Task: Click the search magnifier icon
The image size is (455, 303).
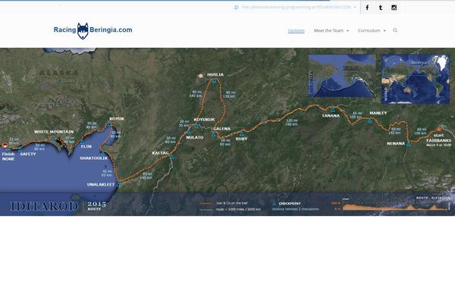Action: coord(395,30)
